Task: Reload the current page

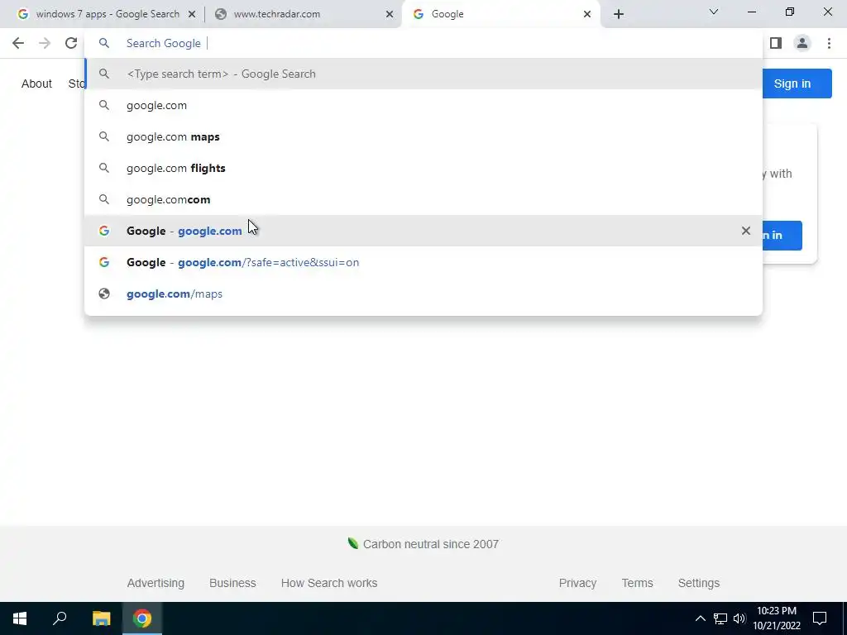Action: point(71,43)
